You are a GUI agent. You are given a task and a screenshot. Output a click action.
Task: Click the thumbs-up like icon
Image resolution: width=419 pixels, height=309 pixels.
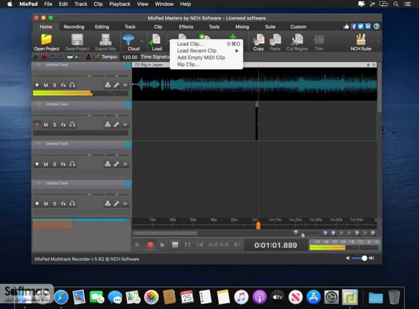coord(346,26)
